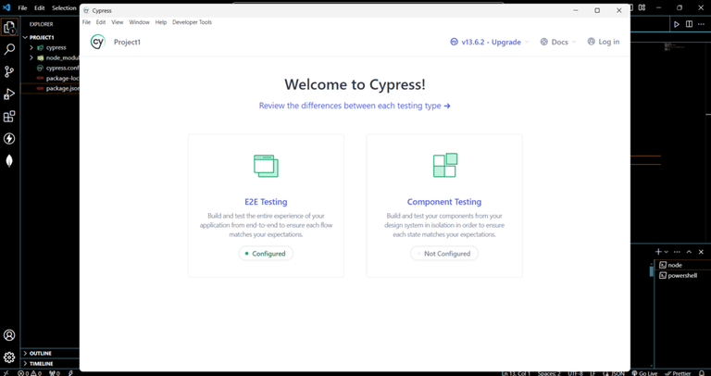Open the MongoDB leaf icon in VS Code
This screenshot has width=711, height=376.
(x=9, y=161)
